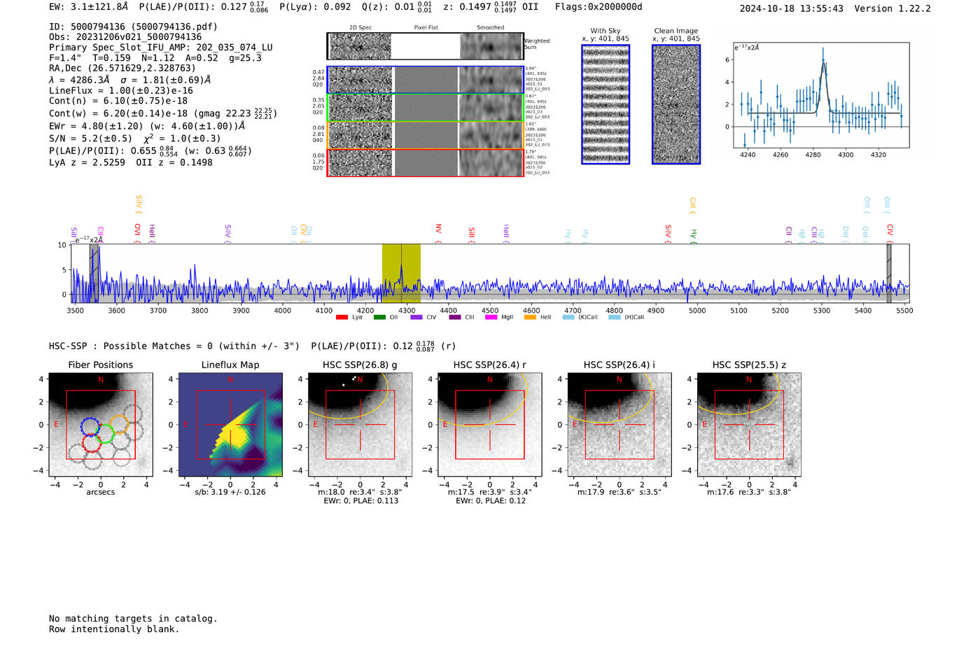Click the orange HeII legend swatch
The height and width of the screenshot is (667, 980).
click(530, 317)
